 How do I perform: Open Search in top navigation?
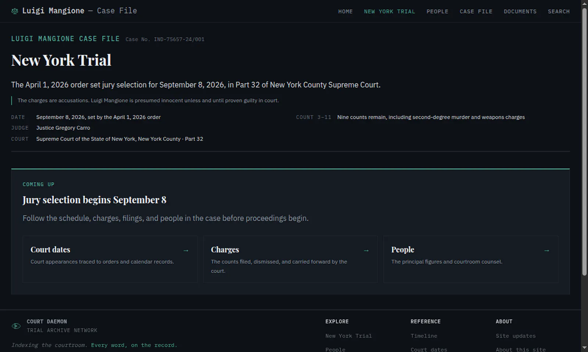pos(559,11)
